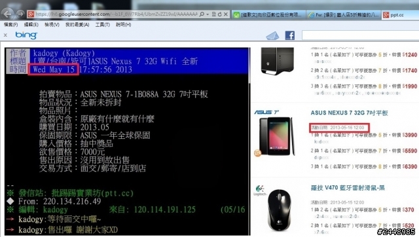Click the $5590 Nexus 7 special price
The height and width of the screenshot is (237, 419).
(x=410, y=151)
